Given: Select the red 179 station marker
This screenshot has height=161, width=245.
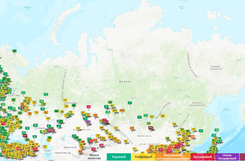Looking at the screenshot, I should click(x=93, y=149).
